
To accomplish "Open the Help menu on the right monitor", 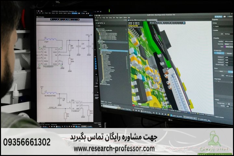I will pyautogui.click(x=129, y=18).
